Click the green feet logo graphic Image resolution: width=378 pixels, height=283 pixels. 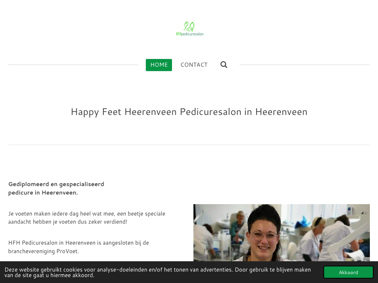pyautogui.click(x=189, y=27)
